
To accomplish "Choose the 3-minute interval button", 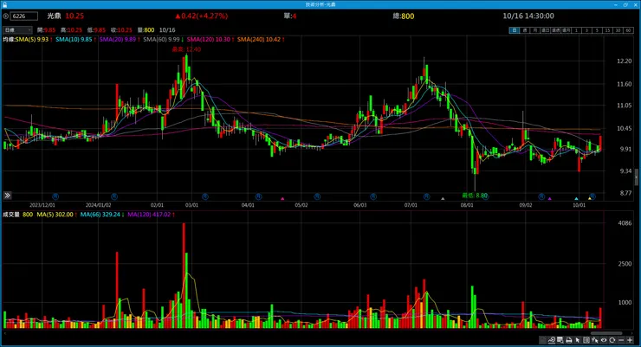I will point(586,30).
